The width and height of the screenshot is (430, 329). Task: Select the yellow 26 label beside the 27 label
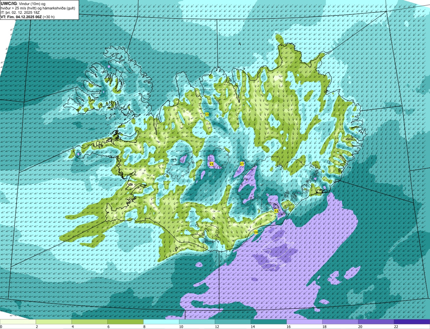click(x=212, y=164)
